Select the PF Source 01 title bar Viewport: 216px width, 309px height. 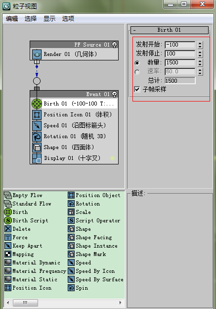click(x=74, y=45)
